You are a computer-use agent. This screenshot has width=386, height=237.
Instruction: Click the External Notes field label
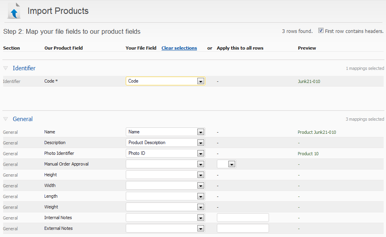(58, 228)
